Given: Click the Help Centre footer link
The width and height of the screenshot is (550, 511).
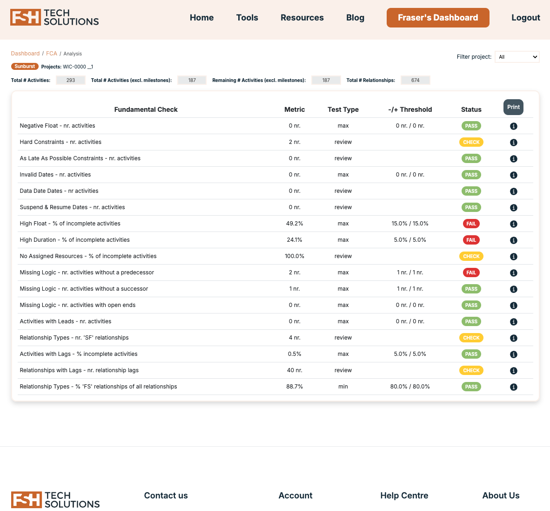Looking at the screenshot, I should [404, 496].
